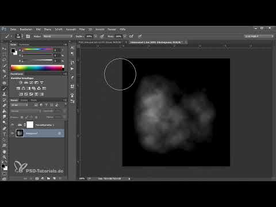Click the hue slider in Color panel

(37, 50)
